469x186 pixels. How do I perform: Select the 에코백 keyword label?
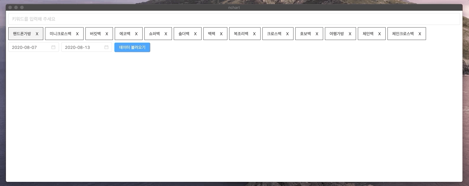[125, 34]
